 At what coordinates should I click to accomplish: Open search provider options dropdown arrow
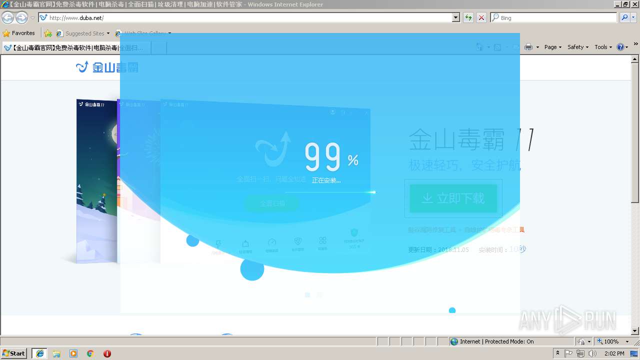tap(633, 17)
